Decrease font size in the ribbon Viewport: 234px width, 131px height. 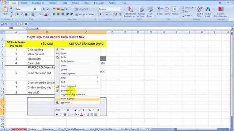[x=48, y=9]
